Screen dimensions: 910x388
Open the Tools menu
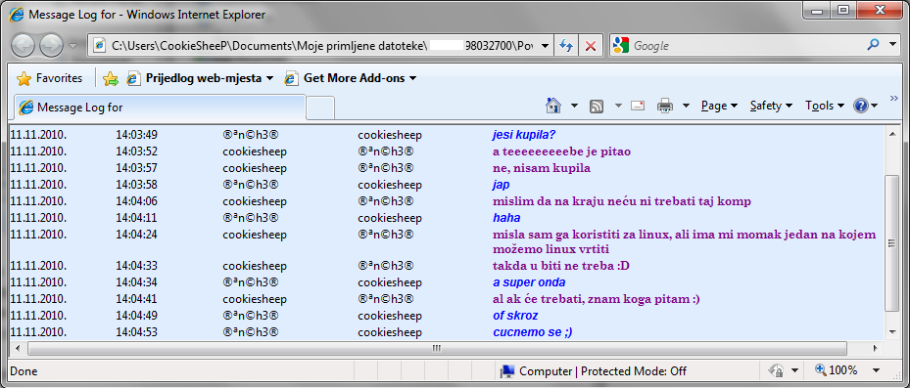coord(825,106)
